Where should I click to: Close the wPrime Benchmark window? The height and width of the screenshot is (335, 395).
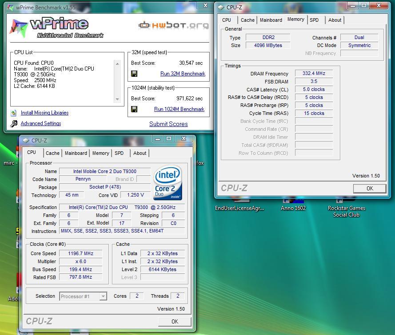click(x=206, y=5)
